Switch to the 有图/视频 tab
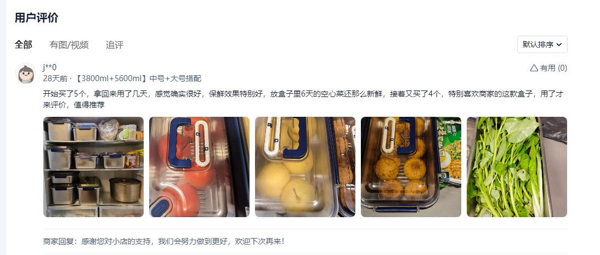 (69, 45)
